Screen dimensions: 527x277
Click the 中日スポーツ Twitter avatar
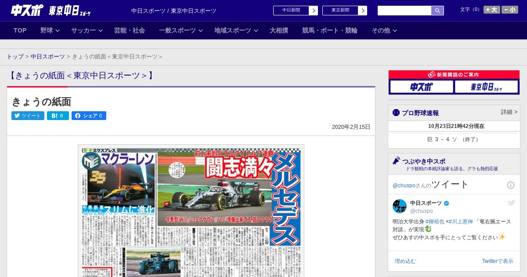pyautogui.click(x=400, y=206)
